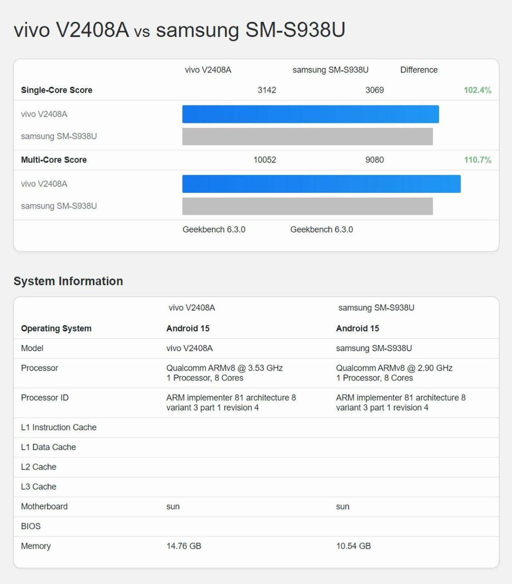Click the samsung single-core gray score bar

(307, 137)
